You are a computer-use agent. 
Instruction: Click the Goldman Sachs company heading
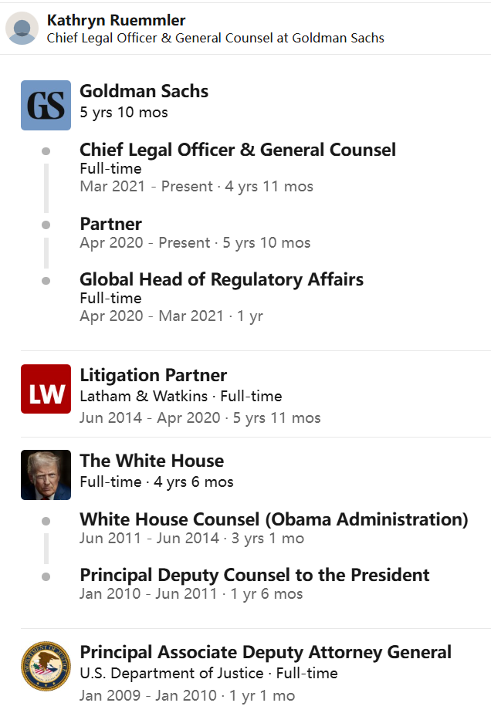pyautogui.click(x=144, y=91)
